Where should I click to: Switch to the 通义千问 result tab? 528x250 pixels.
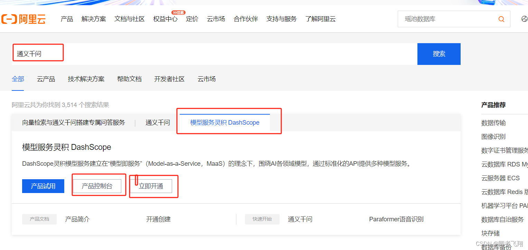158,123
